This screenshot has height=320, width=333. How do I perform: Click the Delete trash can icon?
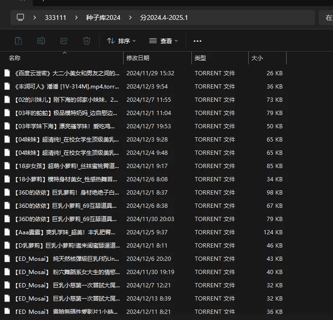[x=87, y=41]
